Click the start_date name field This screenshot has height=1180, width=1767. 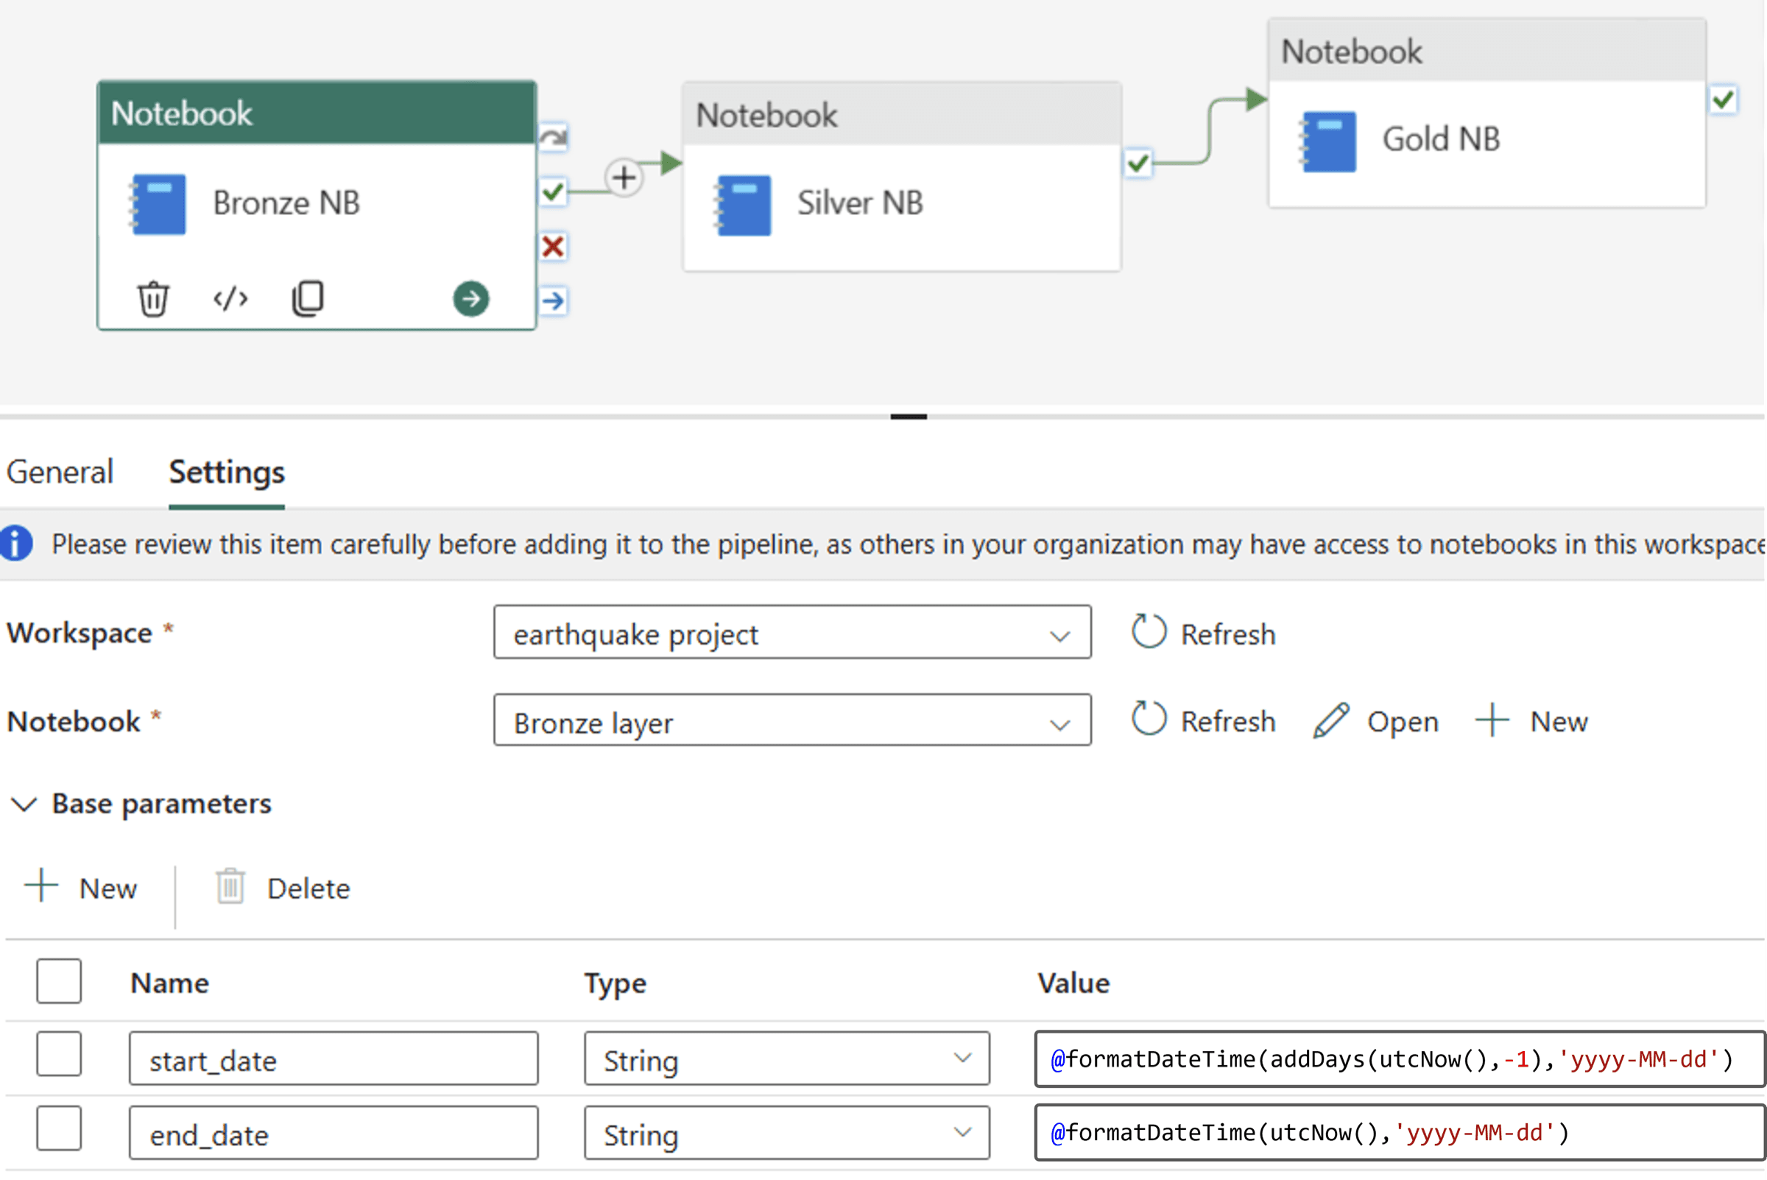[334, 1059]
